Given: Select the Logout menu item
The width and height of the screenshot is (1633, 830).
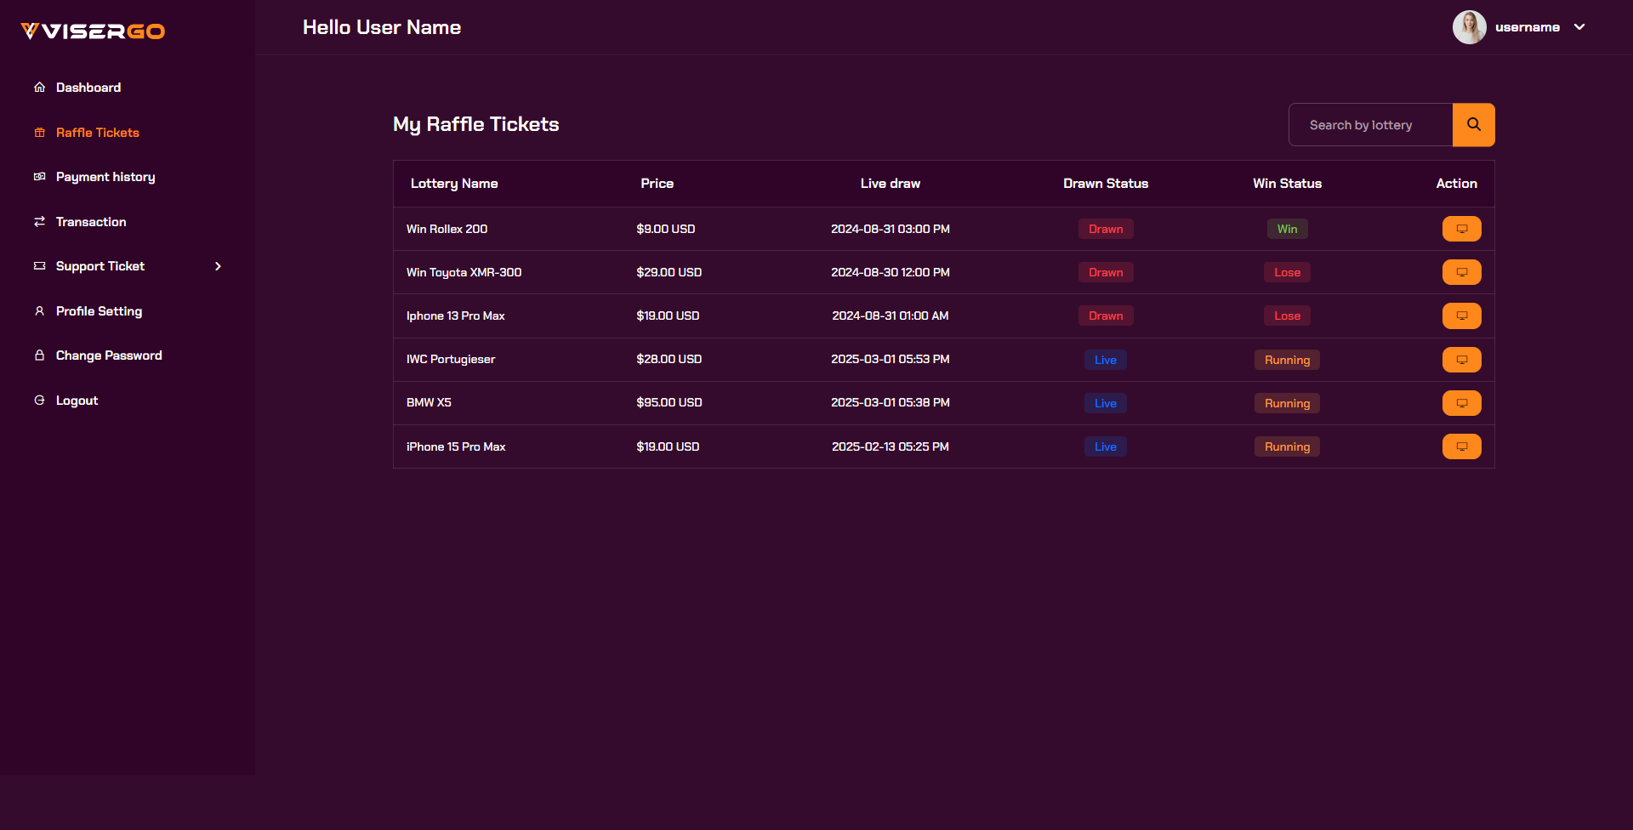Looking at the screenshot, I should point(77,401).
